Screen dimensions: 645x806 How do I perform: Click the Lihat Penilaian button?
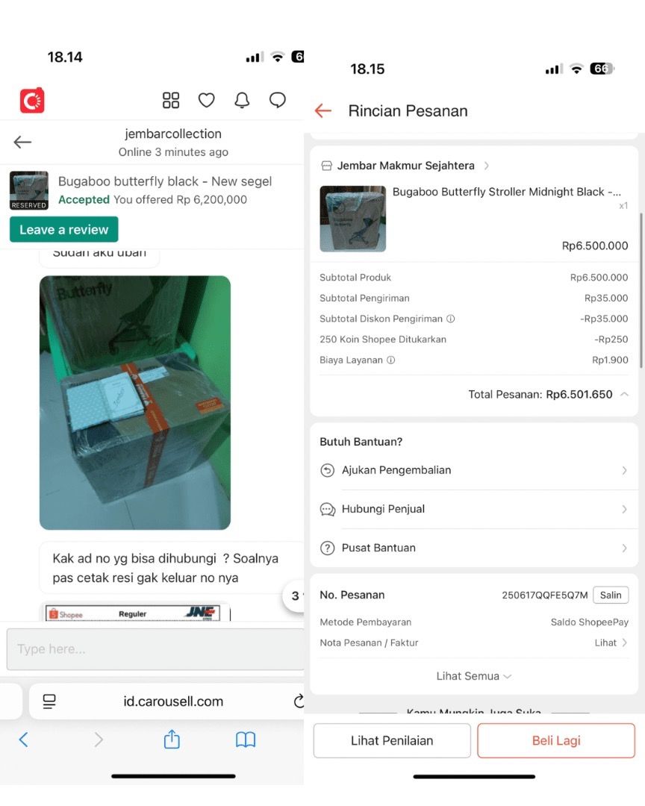pos(392,741)
